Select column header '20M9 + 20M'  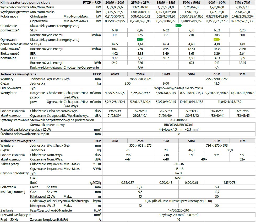pyautogui.click(x=115, y=3)
